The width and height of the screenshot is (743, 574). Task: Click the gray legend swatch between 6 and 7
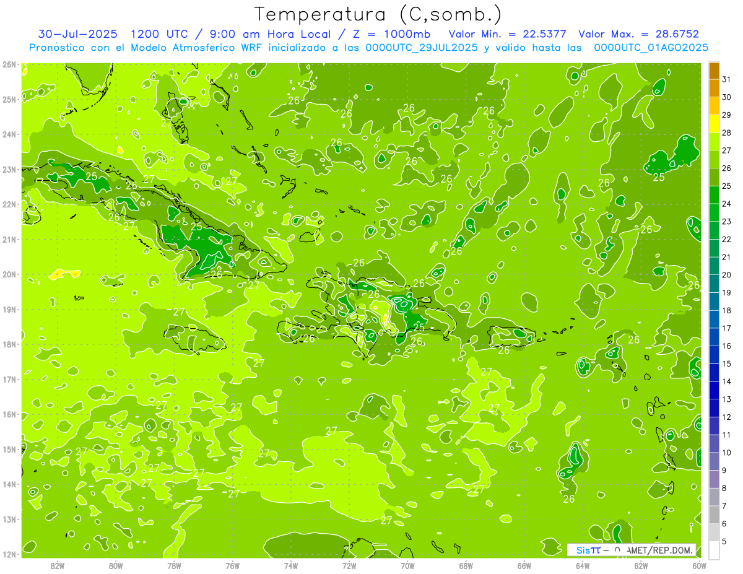point(714,515)
